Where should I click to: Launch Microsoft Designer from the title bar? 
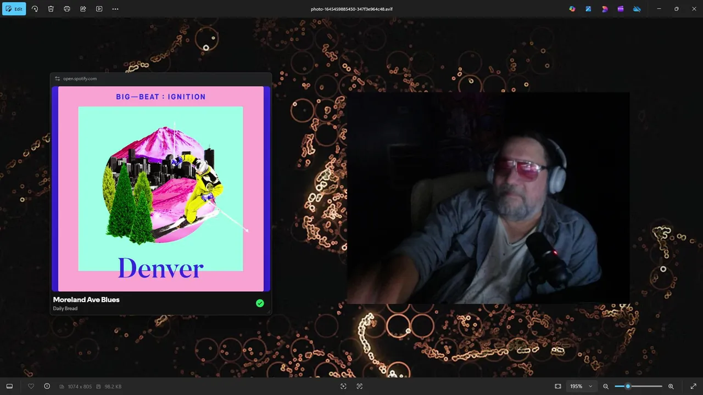605,9
